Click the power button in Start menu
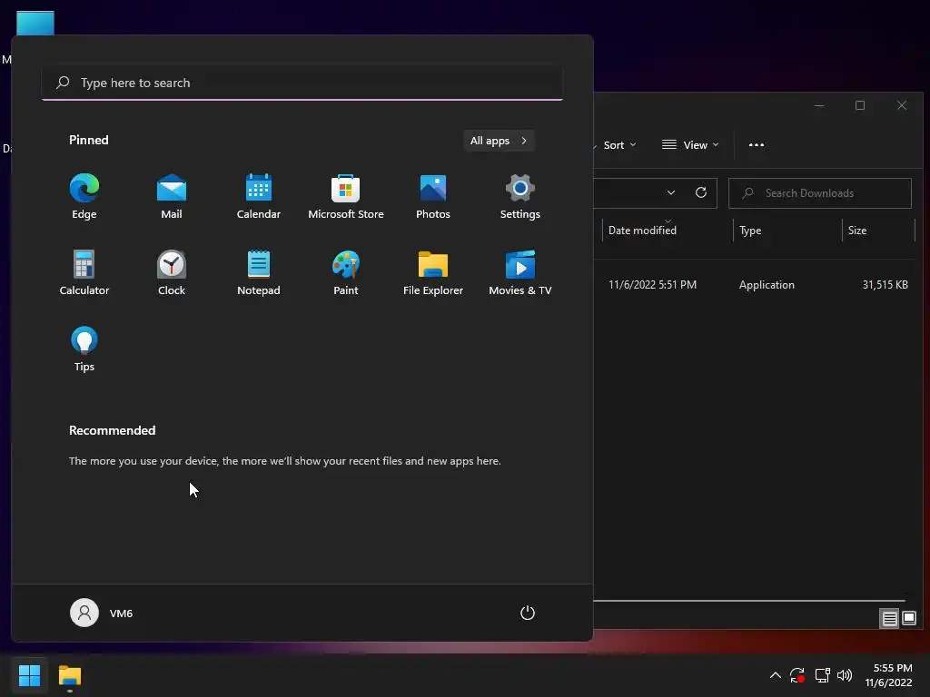Viewport: 930px width, 697px height. [528, 613]
